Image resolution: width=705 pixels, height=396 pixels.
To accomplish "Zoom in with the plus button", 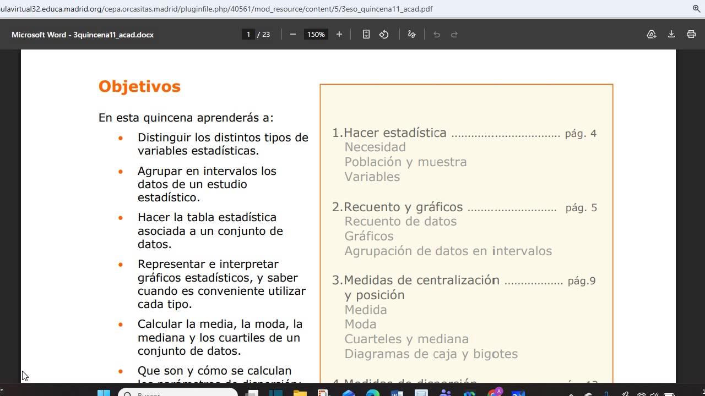I will [x=339, y=34].
